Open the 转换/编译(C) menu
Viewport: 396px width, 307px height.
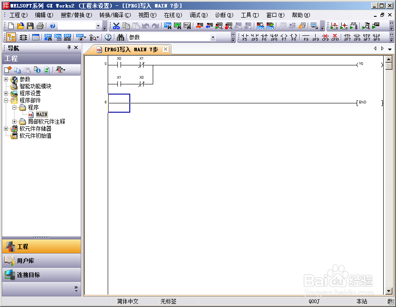(115, 15)
